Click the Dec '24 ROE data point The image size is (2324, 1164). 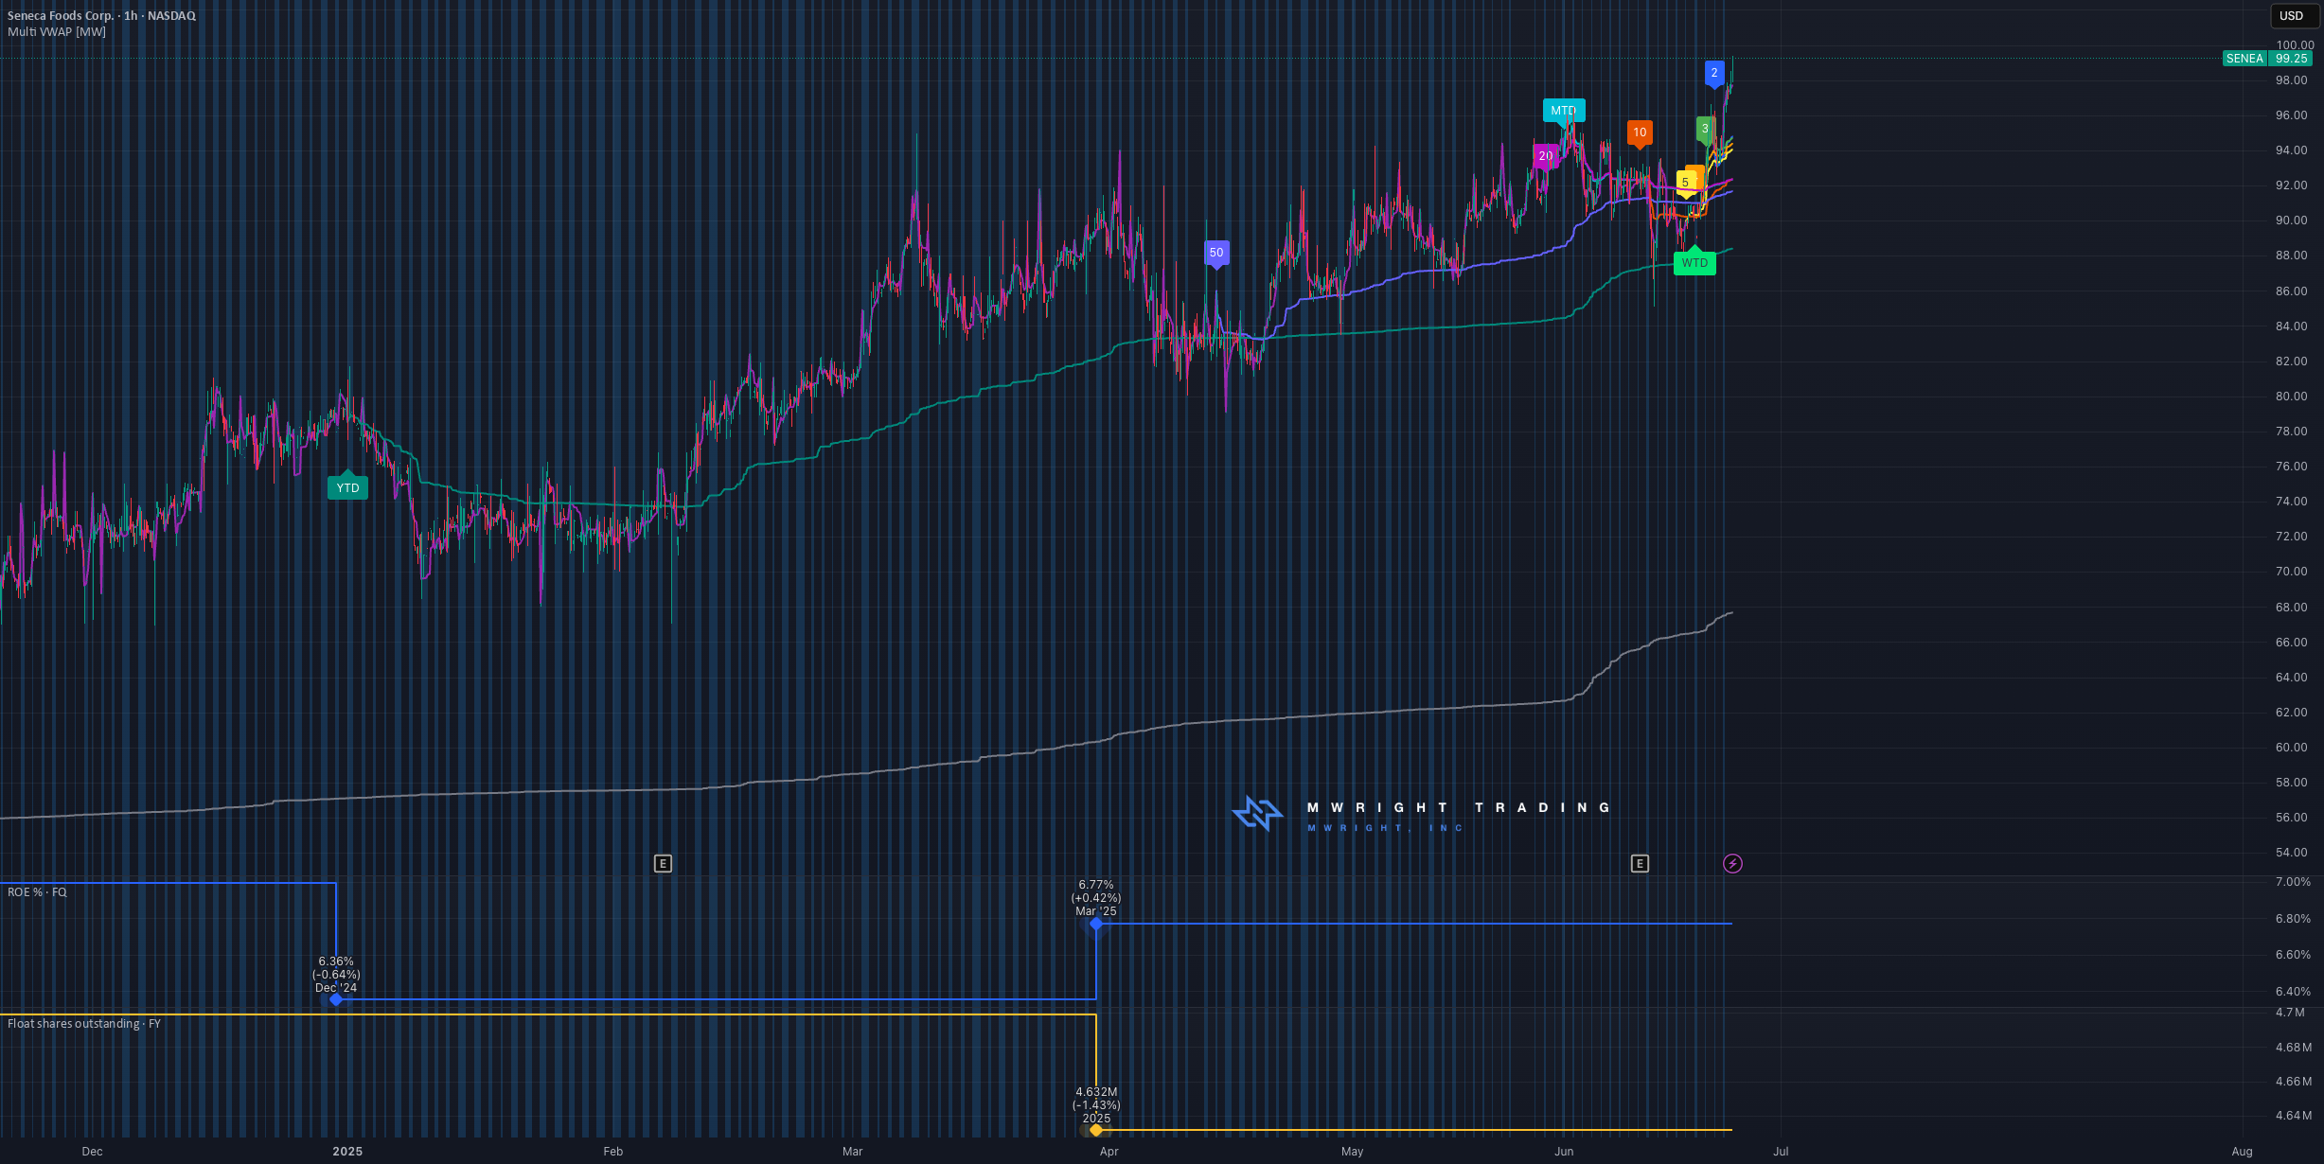[x=336, y=999]
